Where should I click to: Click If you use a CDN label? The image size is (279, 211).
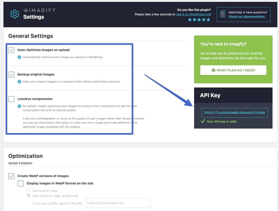point(58,203)
